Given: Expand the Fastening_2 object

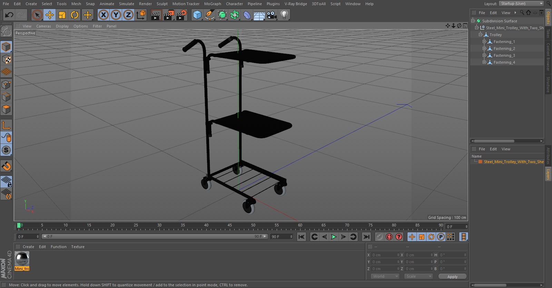Looking at the screenshot, I should [x=484, y=48].
